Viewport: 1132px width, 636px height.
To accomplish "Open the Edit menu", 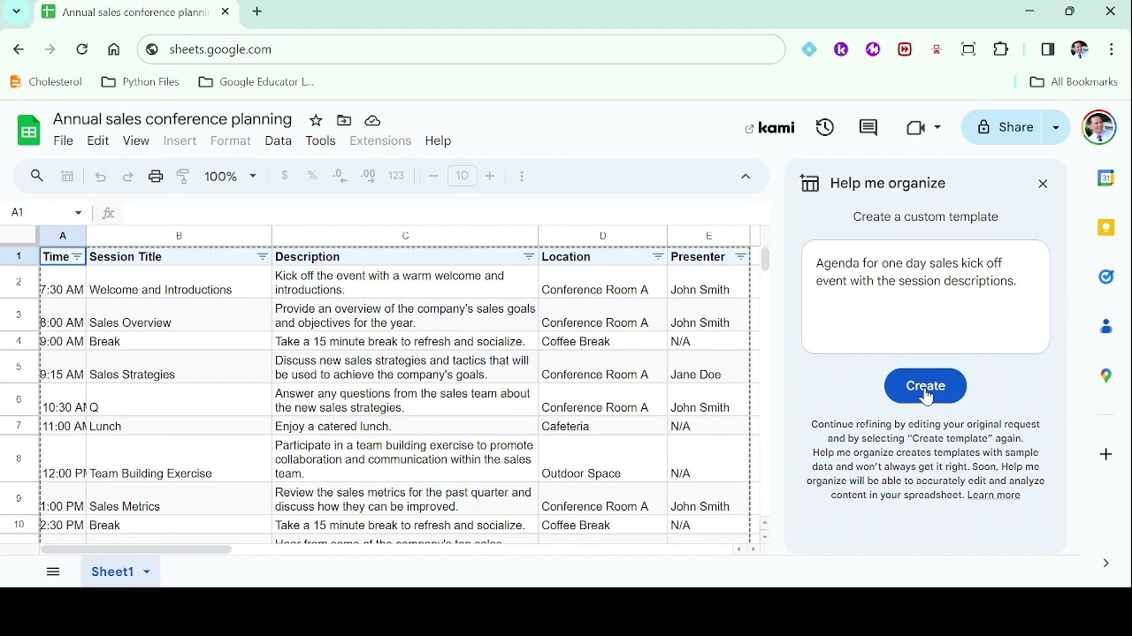I will pos(98,141).
